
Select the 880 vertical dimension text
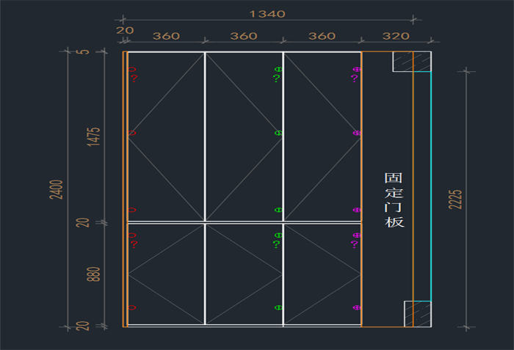click(93, 274)
